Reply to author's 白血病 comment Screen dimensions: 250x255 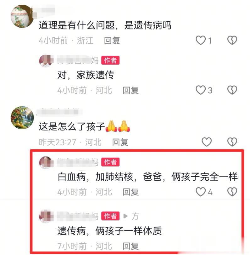point(131,192)
